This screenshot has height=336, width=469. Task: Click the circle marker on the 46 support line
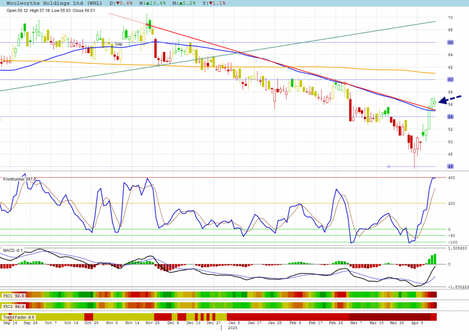pos(388,166)
